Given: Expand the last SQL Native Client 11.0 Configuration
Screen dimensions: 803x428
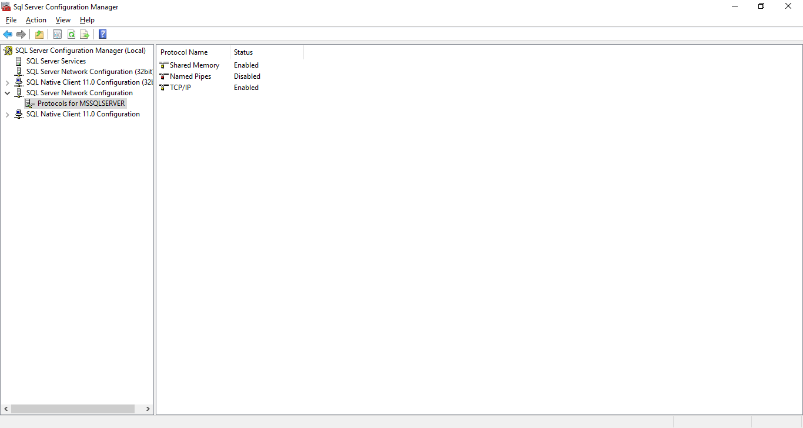Looking at the screenshot, I should (7, 115).
